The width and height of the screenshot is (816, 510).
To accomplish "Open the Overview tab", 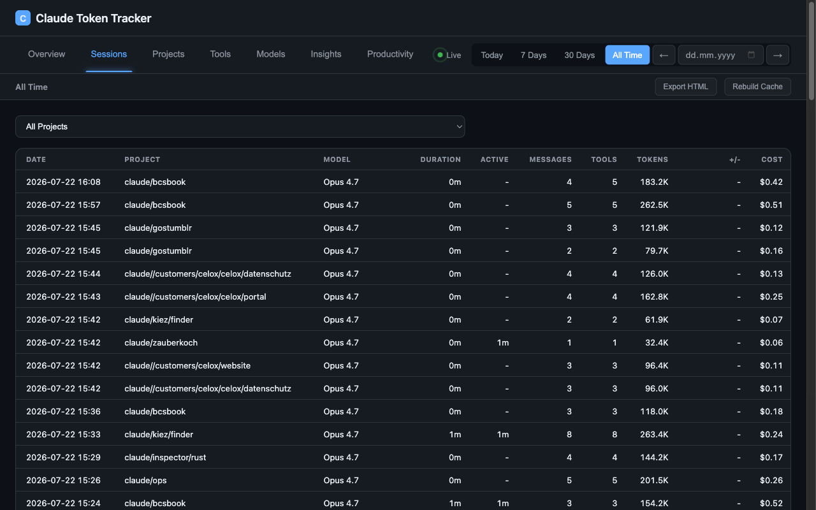I will pos(47,54).
